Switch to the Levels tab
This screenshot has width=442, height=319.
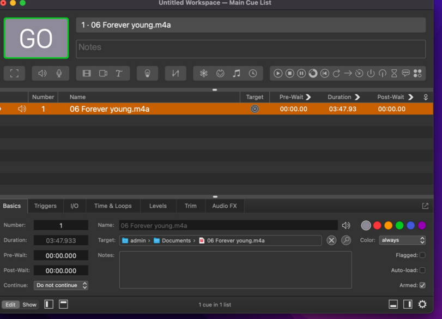coord(158,206)
